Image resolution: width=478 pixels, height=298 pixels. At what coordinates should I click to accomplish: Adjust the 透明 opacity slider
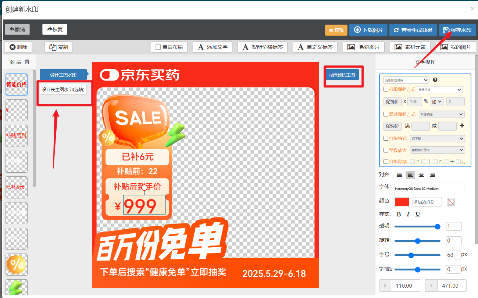coord(417,227)
